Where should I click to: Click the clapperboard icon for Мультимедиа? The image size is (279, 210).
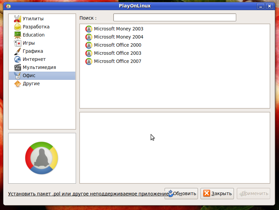[17, 67]
